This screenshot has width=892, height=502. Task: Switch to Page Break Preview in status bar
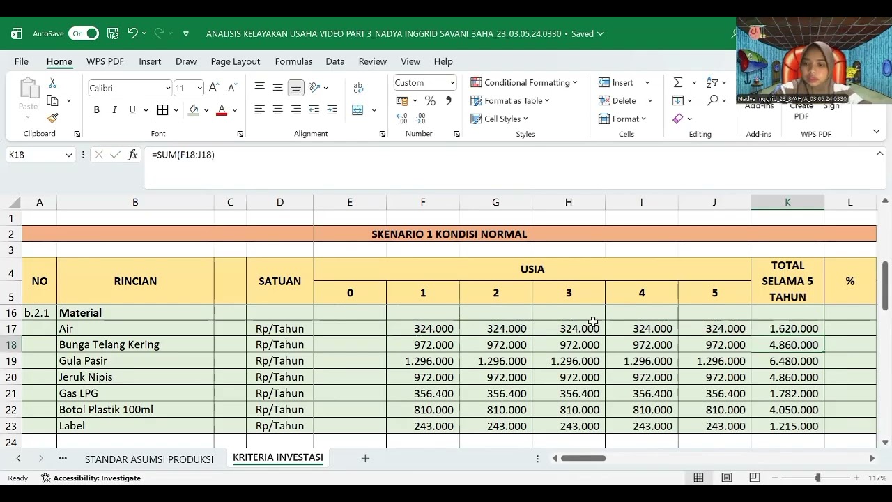click(754, 478)
